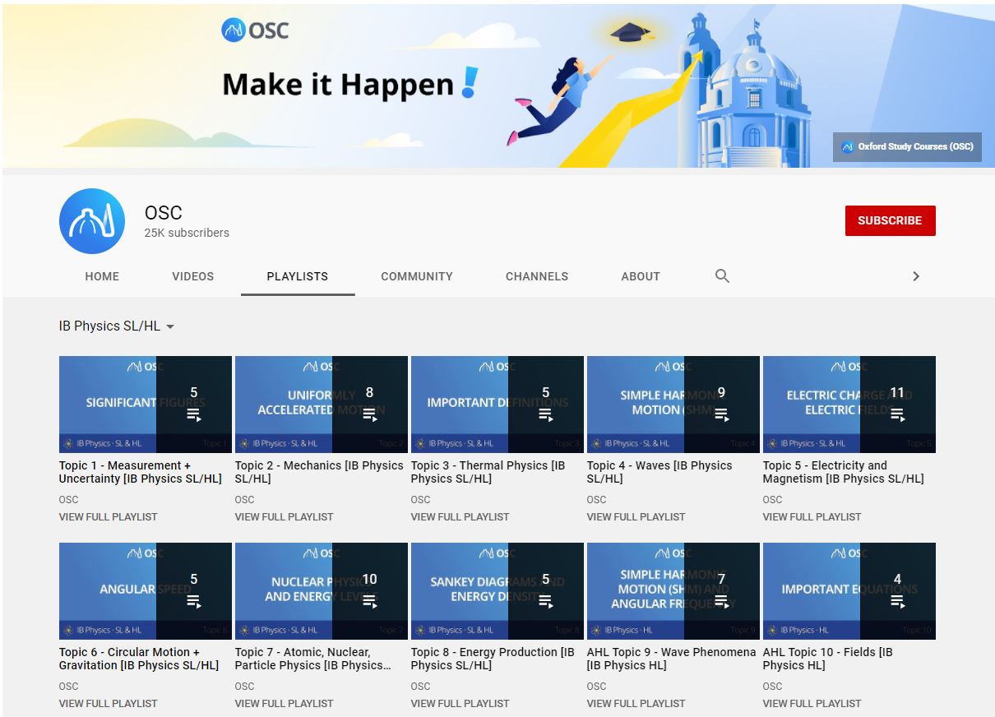The width and height of the screenshot is (995, 717).
Task: Open the COMMUNITY tab
Action: 416,276
